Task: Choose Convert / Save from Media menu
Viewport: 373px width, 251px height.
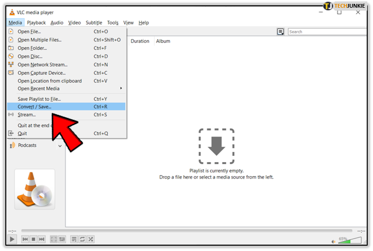Action: coord(34,107)
